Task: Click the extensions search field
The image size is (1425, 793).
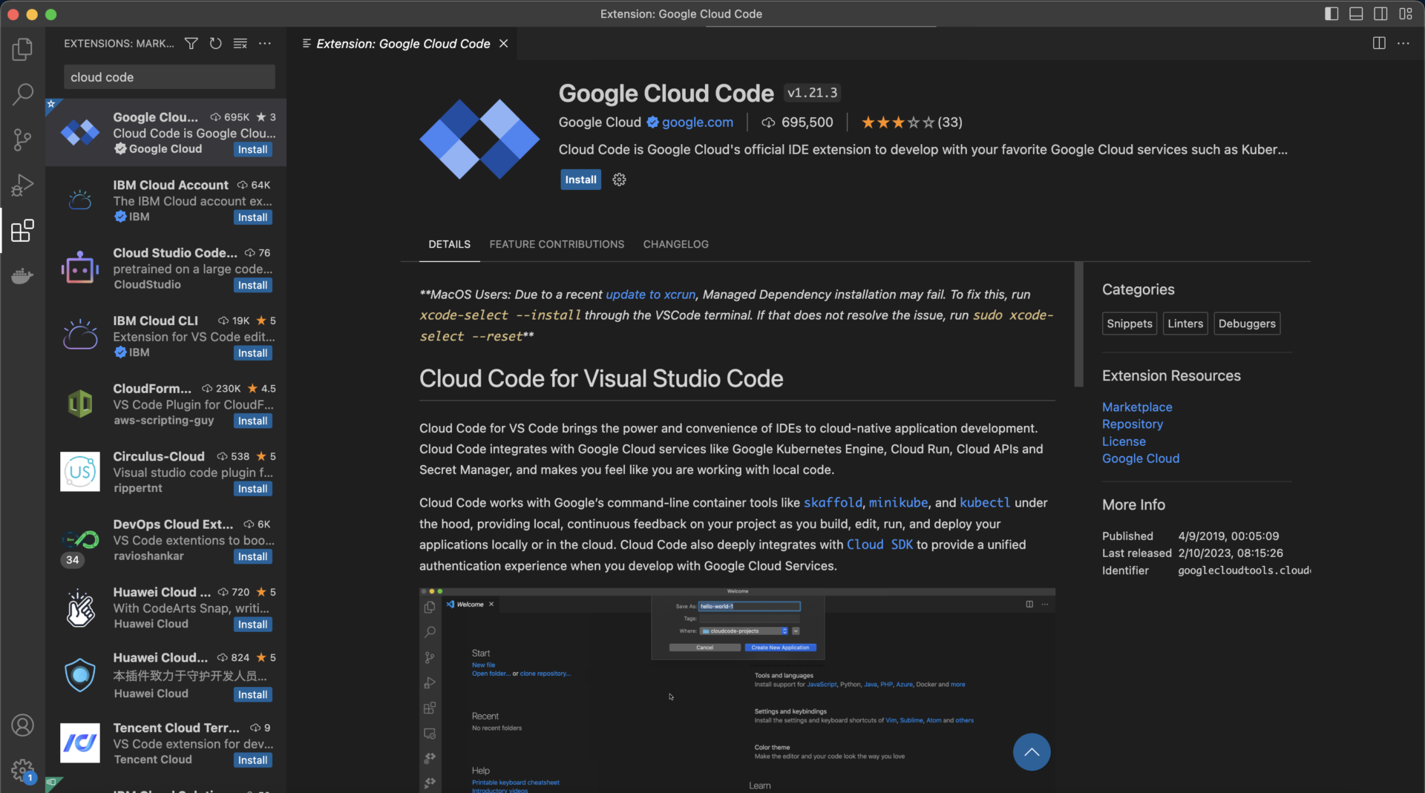Action: pos(169,77)
